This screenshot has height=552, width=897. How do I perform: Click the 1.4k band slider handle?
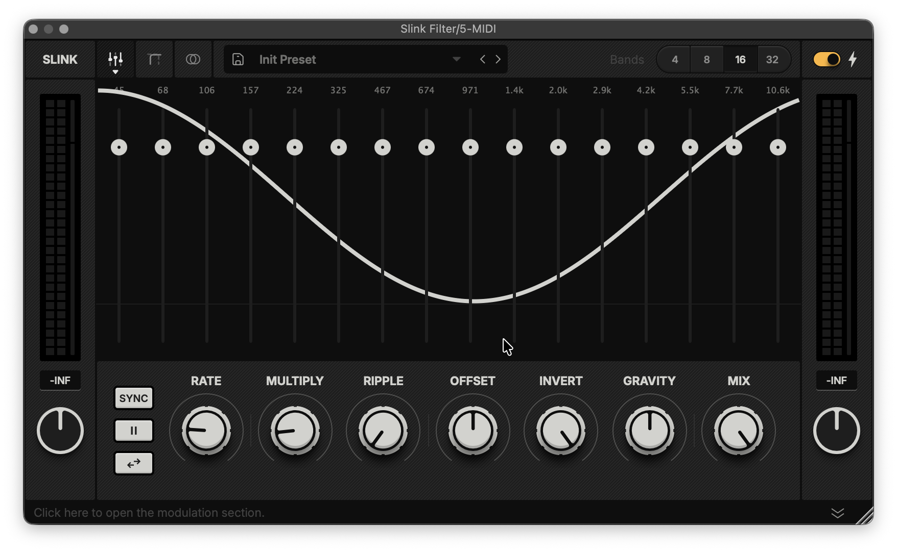coord(514,147)
